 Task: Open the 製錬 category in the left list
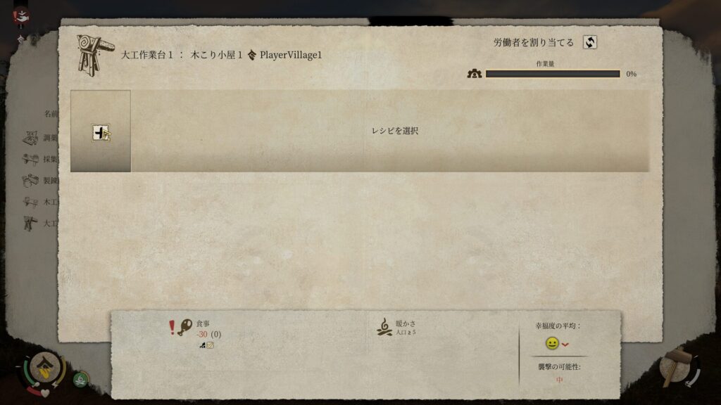pyautogui.click(x=40, y=181)
